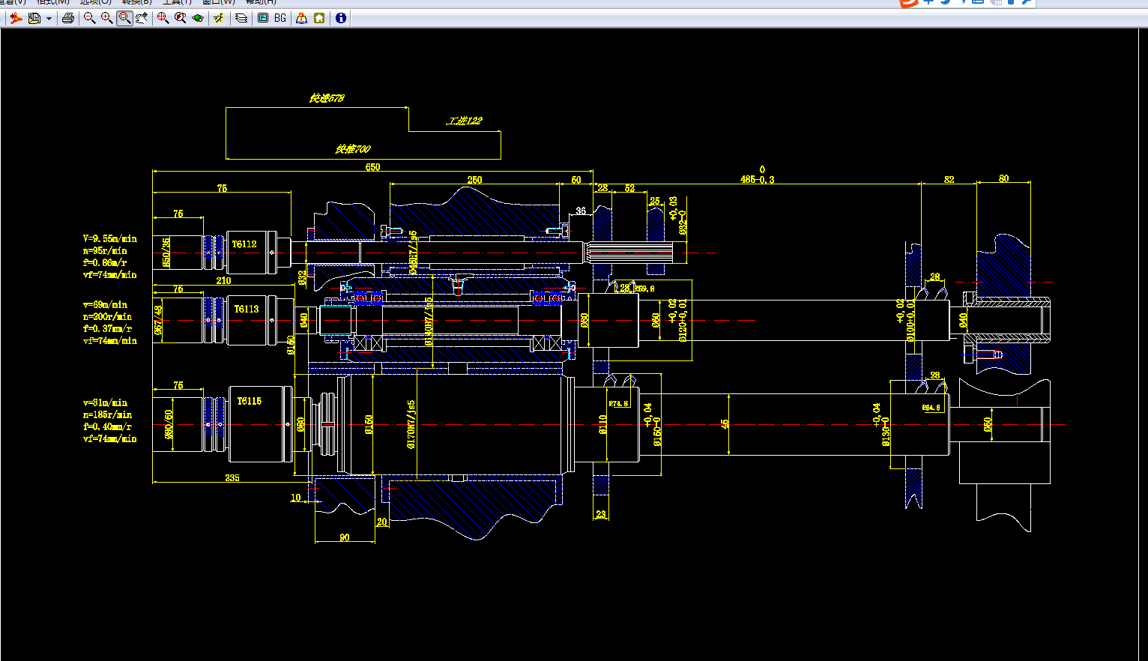Click the V=9.55m/min parameter text
Viewport: 1148px width, 661px height.
coord(110,239)
